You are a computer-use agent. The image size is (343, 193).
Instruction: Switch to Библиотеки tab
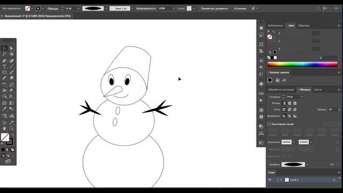pos(275,26)
